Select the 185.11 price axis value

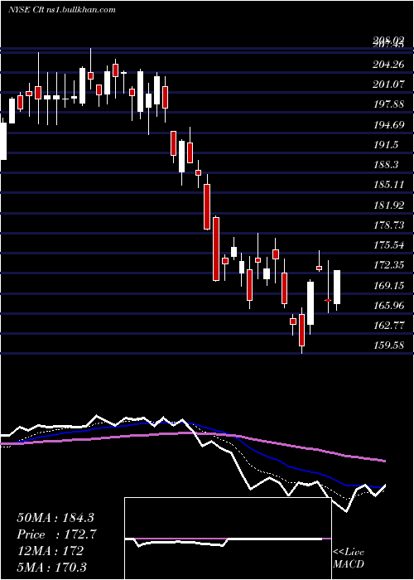(388, 185)
